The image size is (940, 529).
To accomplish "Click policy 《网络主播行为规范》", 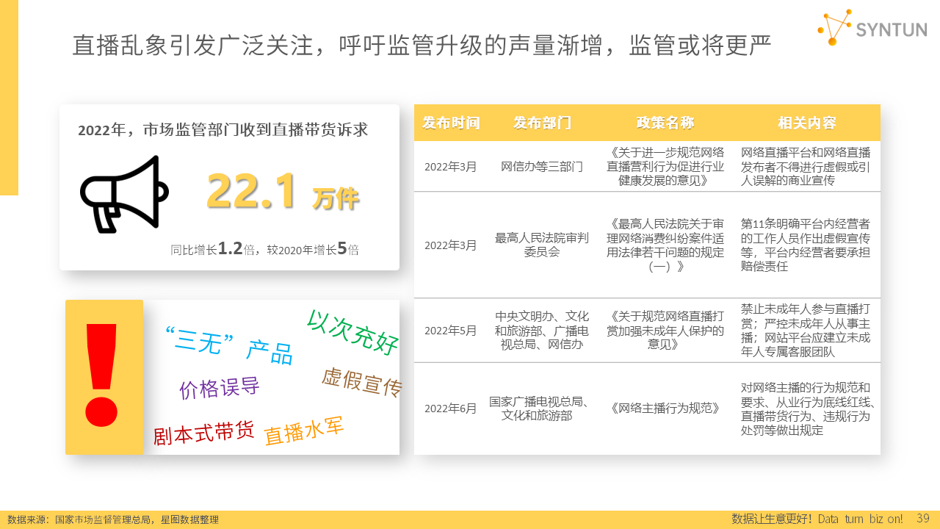I will tap(665, 409).
